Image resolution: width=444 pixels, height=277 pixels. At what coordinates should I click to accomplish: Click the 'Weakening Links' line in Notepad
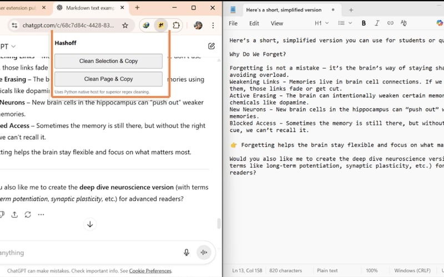coord(337,81)
